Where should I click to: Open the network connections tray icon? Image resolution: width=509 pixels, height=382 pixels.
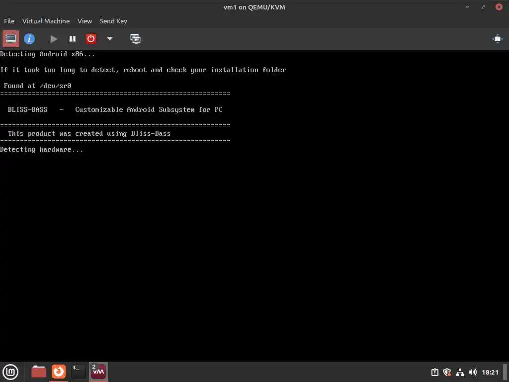460,372
